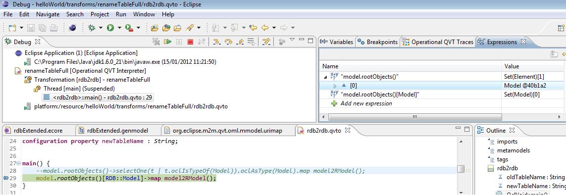Image resolution: width=566 pixels, height=195 pixels.
Task: Open the Debug launch history dropdown
Action: (x=101, y=28)
